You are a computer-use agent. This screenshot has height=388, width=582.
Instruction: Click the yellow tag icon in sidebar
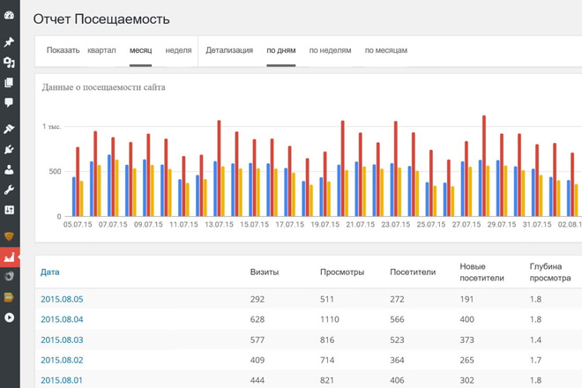coord(9,297)
